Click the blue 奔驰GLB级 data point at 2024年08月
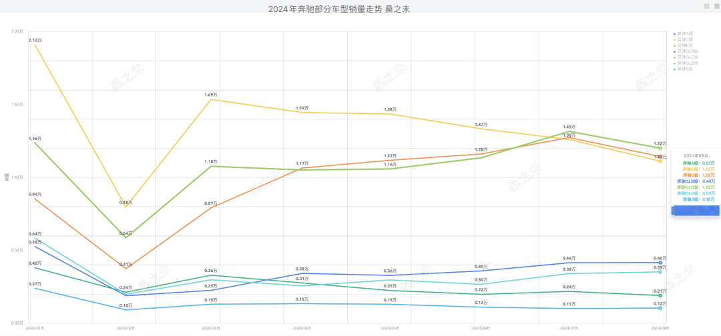721x336 pixels. (x=660, y=263)
